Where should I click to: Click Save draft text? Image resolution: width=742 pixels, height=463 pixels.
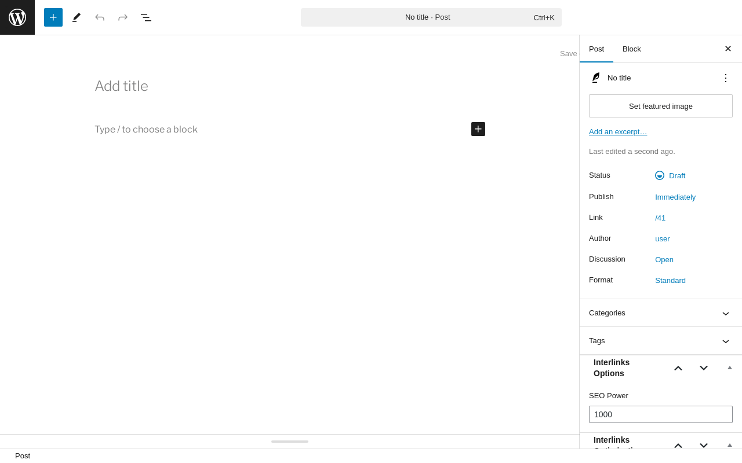tap(569, 53)
